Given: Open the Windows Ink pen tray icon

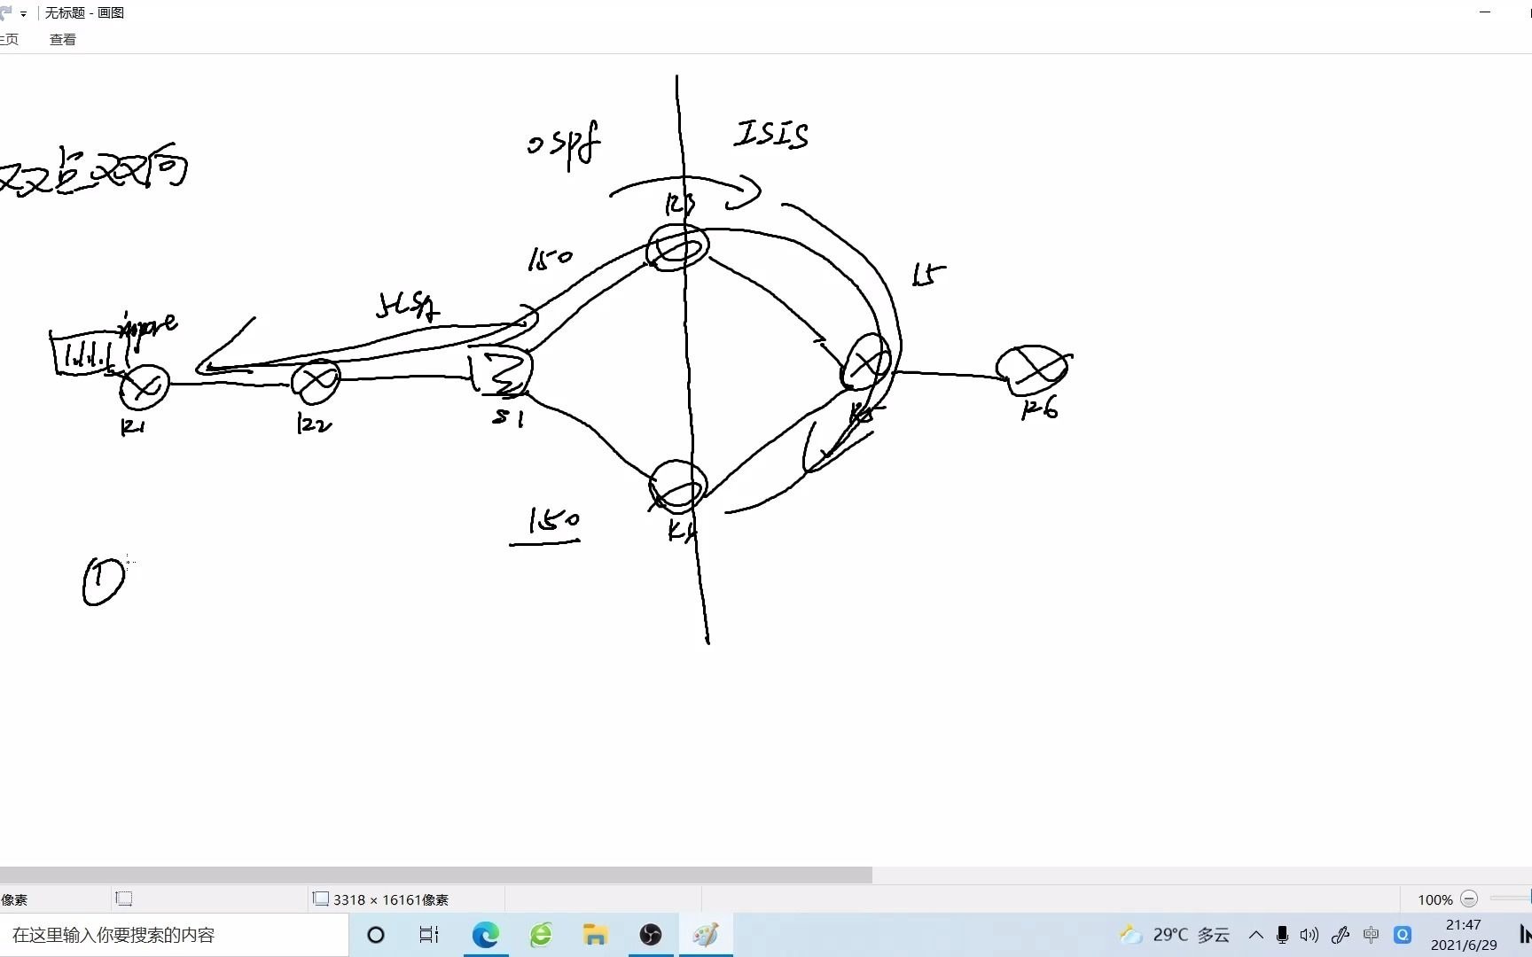Looking at the screenshot, I should click(1340, 935).
